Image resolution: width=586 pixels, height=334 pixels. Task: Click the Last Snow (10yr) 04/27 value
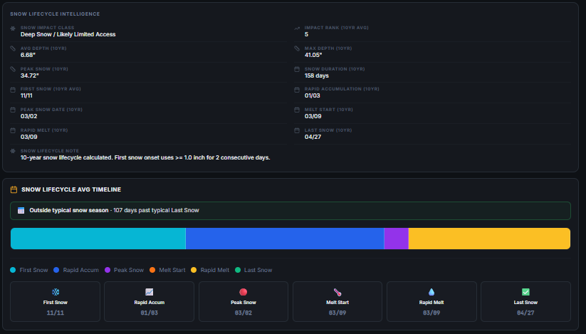point(313,137)
